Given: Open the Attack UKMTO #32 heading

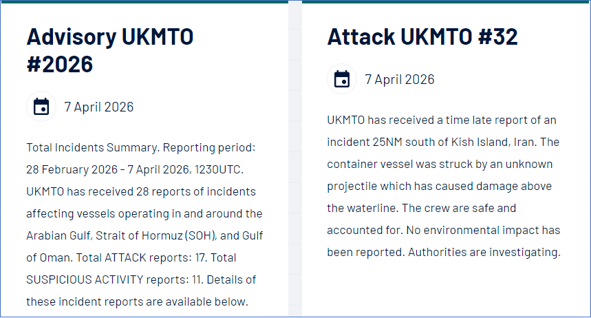Looking at the screenshot, I should (x=422, y=36).
